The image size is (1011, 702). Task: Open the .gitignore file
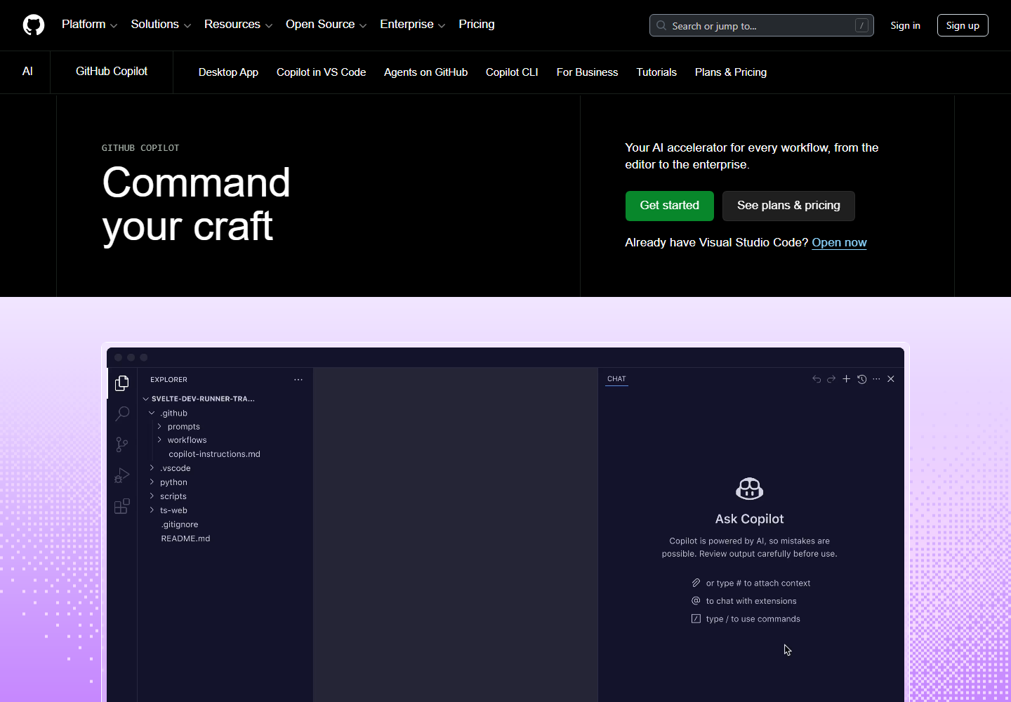coord(180,524)
